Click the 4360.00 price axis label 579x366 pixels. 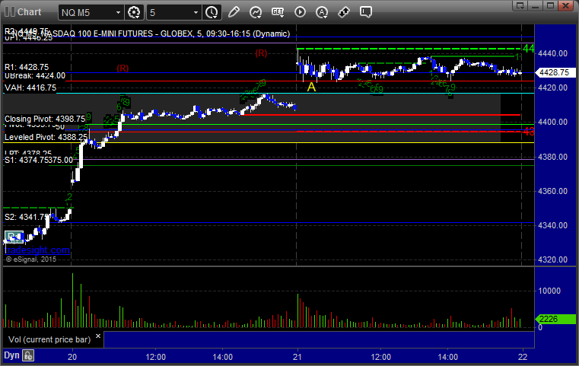[553, 191]
